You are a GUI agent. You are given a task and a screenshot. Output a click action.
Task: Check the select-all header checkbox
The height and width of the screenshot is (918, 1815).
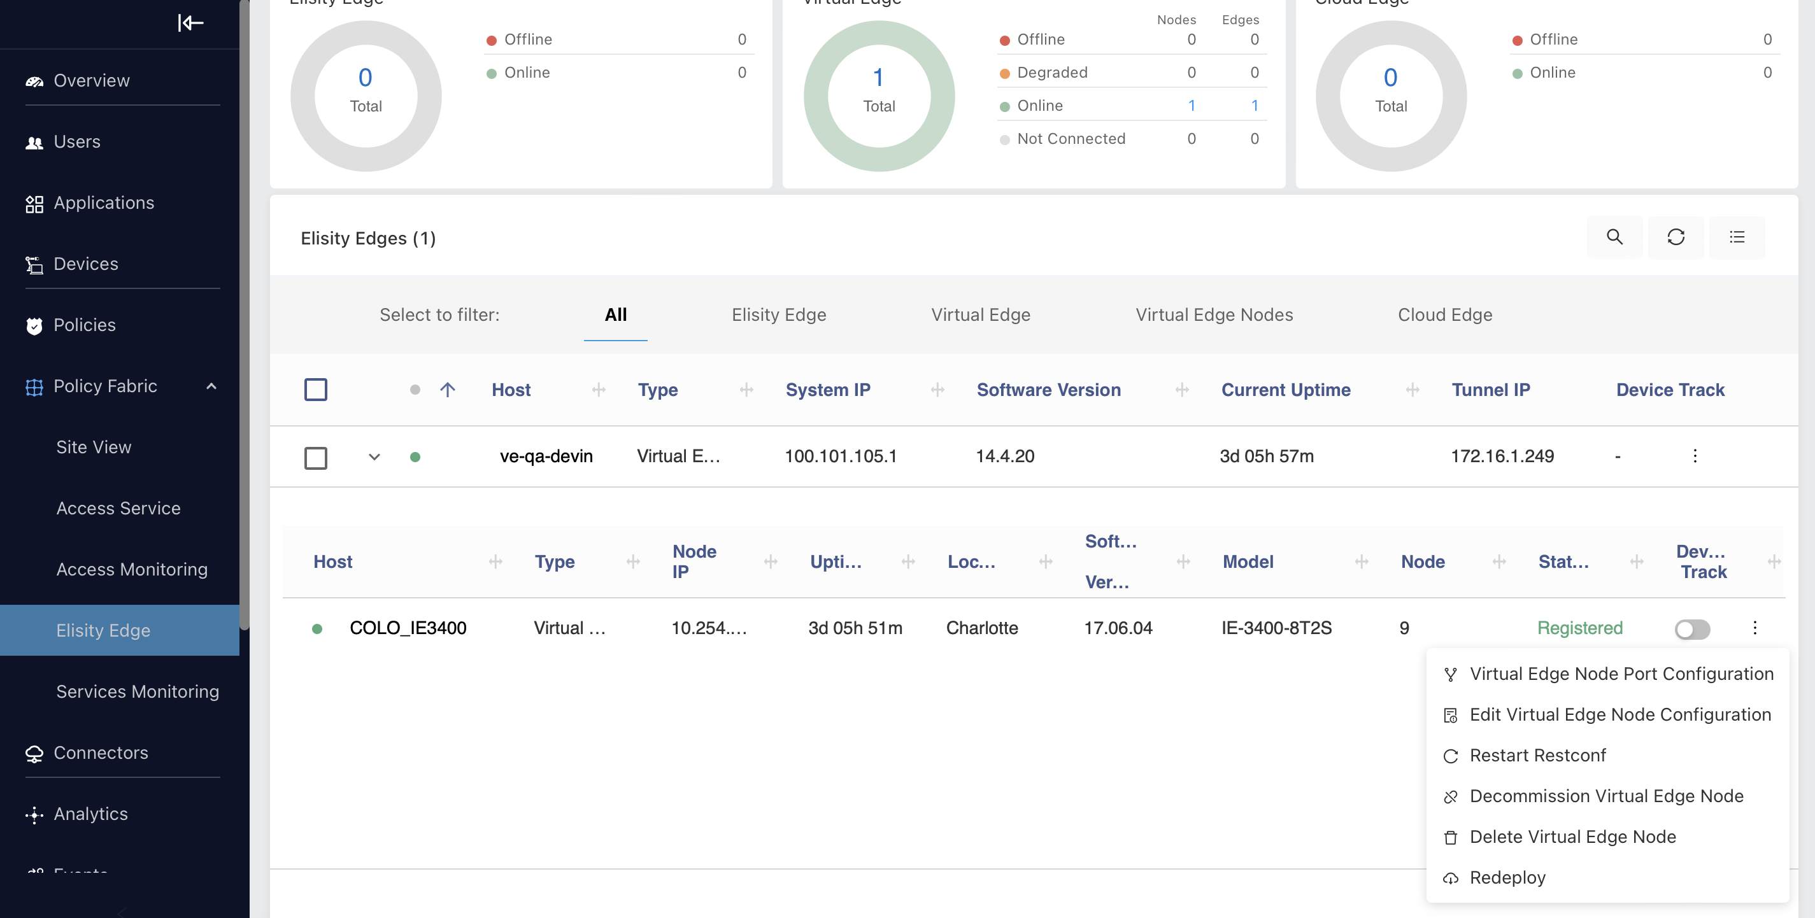pyautogui.click(x=316, y=390)
